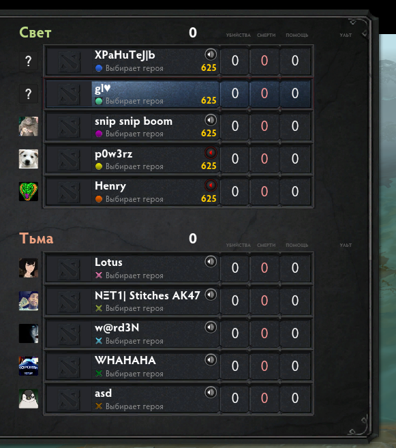This screenshot has height=448, width=396.
Task: Click the penguin avatar of asd
Action: 29,399
